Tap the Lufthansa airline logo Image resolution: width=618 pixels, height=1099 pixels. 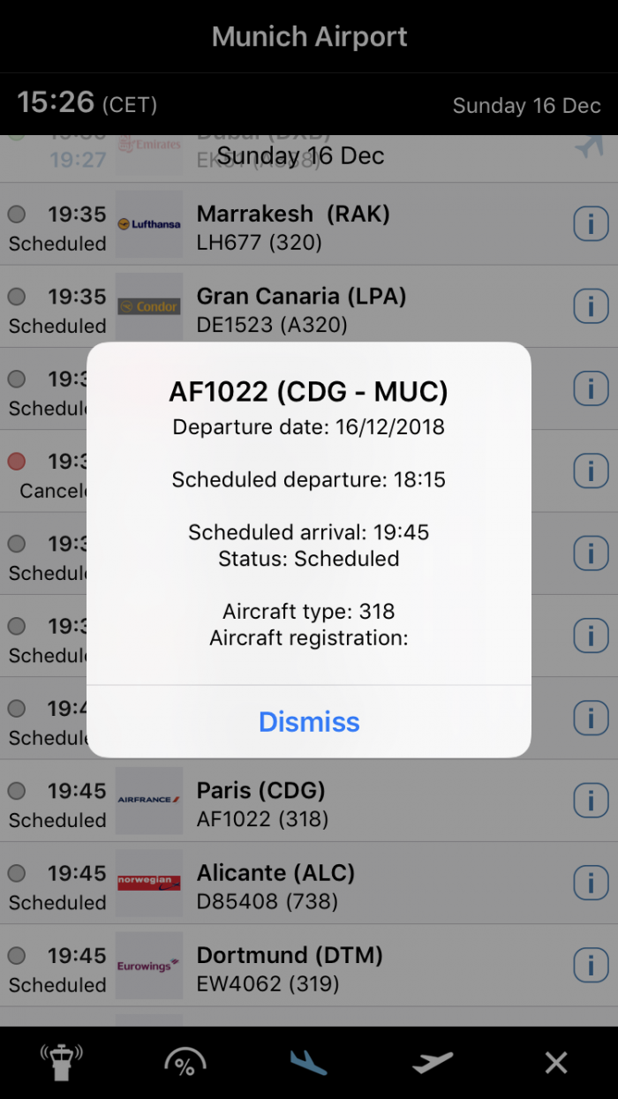click(x=149, y=224)
